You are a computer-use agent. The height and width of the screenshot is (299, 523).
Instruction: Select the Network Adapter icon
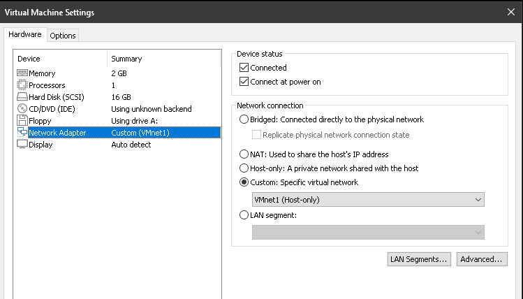[x=22, y=133]
